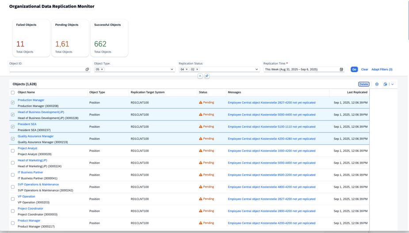
Task: Open the Project Analyst link
Action: coord(27,148)
